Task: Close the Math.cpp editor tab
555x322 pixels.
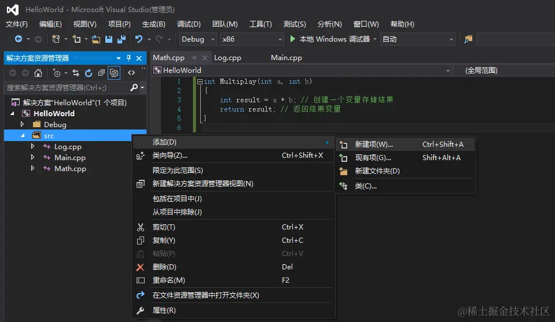Action: click(205, 58)
